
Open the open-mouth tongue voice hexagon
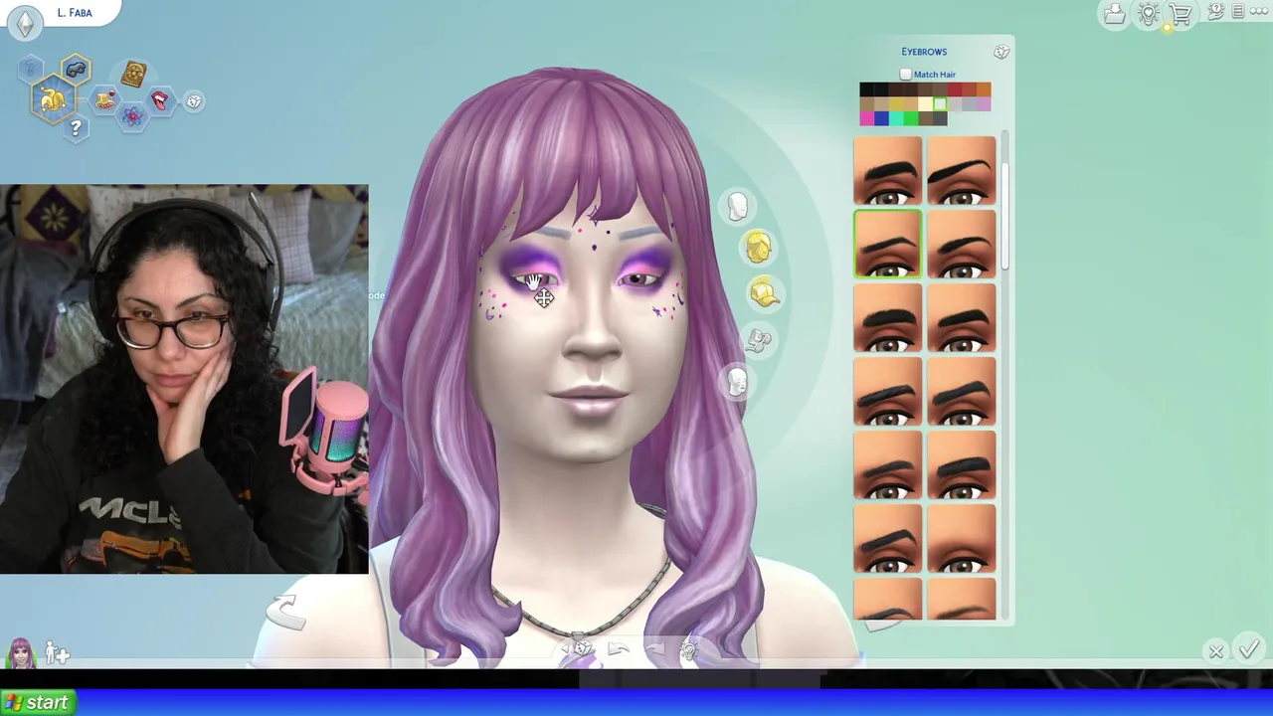160,100
